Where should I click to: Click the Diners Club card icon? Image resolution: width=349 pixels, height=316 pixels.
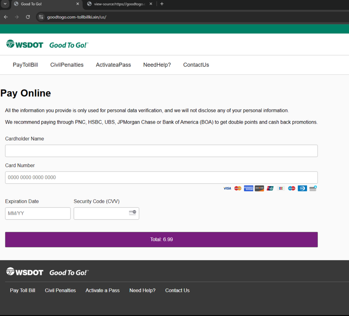pyautogui.click(x=302, y=189)
